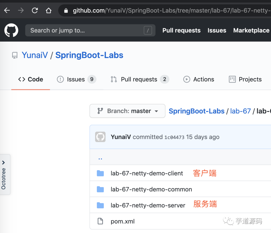This screenshot has width=271, height=233.
Task: Open the browser home page icon
Action: point(49,11)
